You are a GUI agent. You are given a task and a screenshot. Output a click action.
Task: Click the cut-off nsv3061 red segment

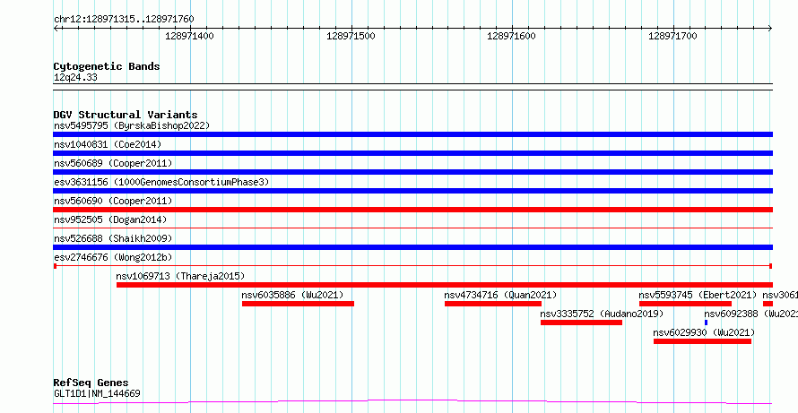(768, 304)
